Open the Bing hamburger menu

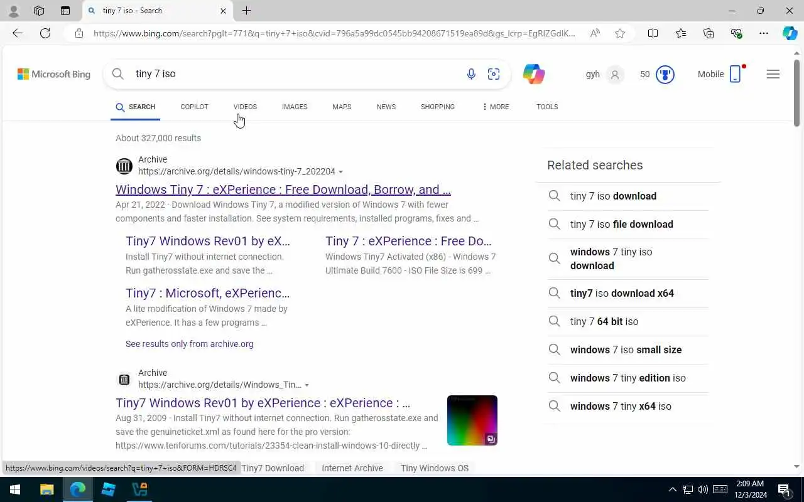pos(773,74)
